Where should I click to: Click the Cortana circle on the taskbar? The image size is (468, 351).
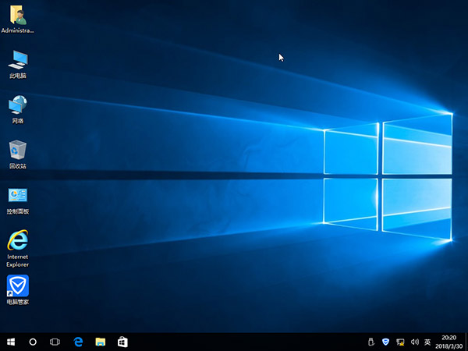33,342
